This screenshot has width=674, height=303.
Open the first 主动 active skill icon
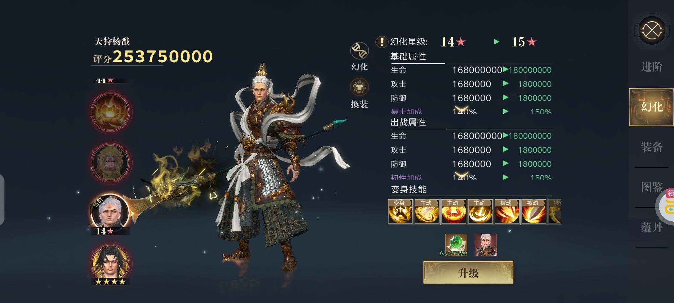click(427, 212)
